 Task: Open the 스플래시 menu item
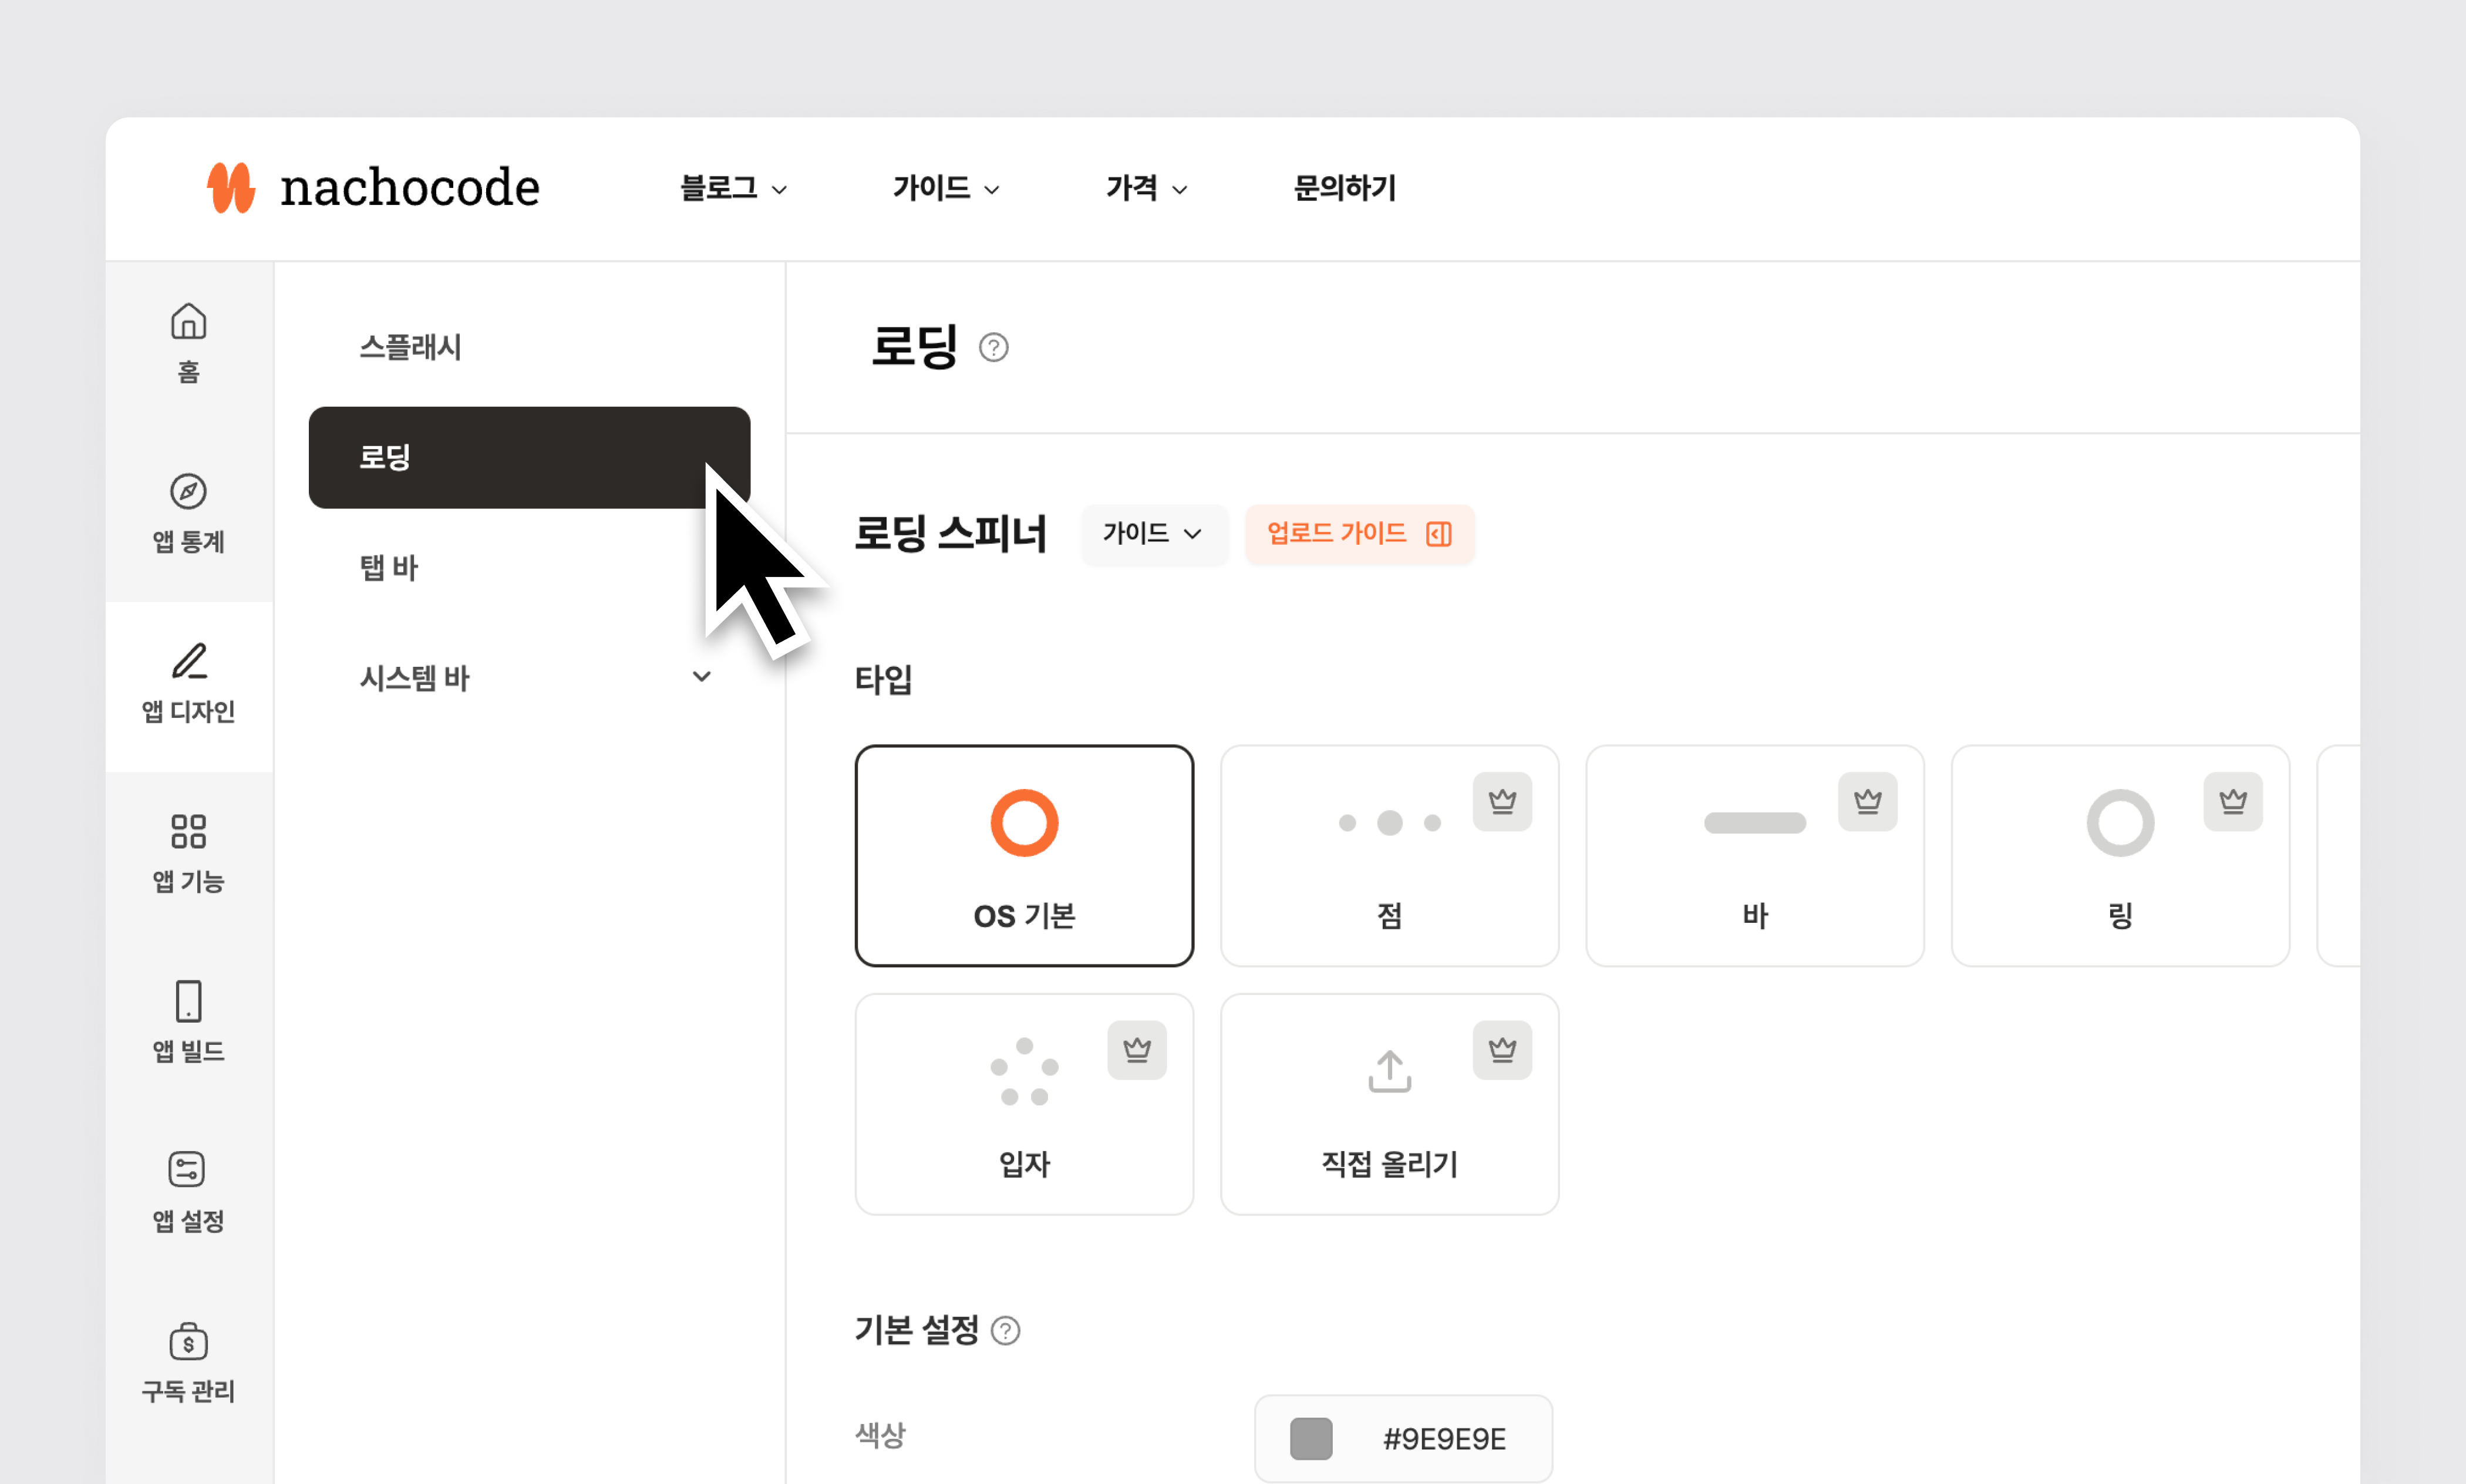click(x=529, y=347)
